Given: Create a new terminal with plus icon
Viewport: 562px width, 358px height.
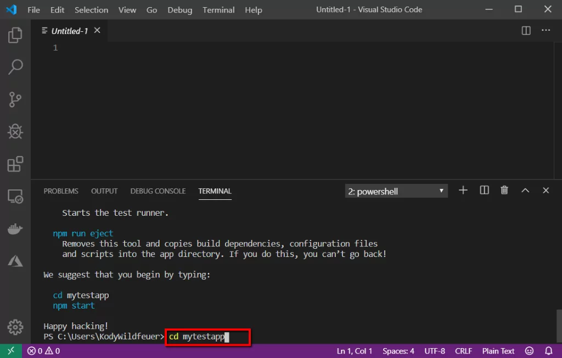Looking at the screenshot, I should (463, 190).
